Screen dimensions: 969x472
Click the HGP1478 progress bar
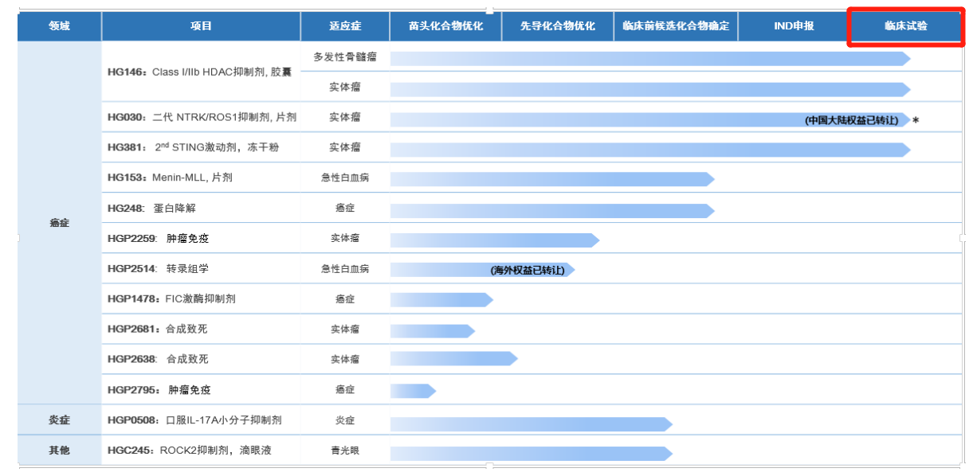pos(441,300)
